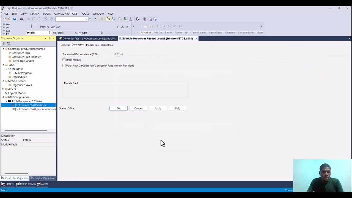
Task: Open the search text dropdown in toolbar
Action: [86, 19]
